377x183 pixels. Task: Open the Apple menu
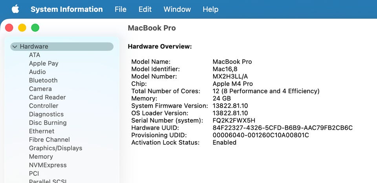pyautogui.click(x=15, y=9)
